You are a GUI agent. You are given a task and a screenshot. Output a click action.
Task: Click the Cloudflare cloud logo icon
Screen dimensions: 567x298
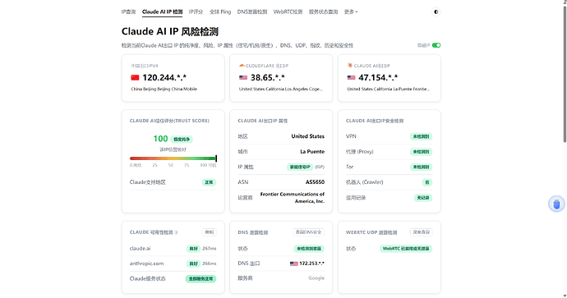(x=242, y=66)
